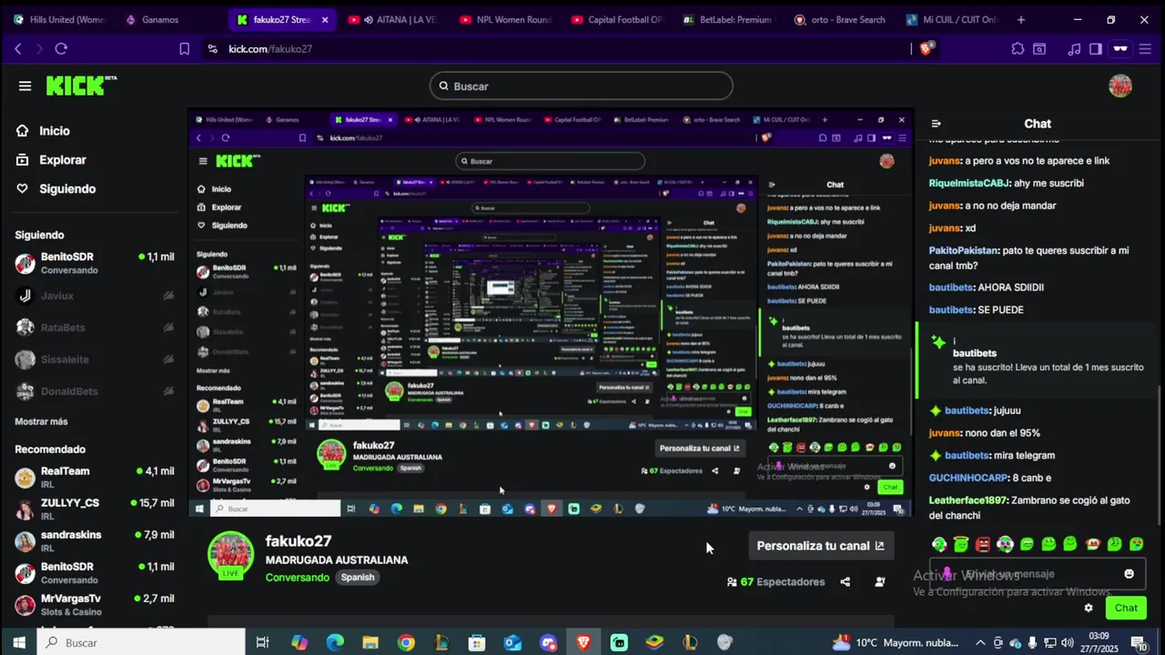Share the fakuko27 stream
The height and width of the screenshot is (655, 1165).
(845, 582)
